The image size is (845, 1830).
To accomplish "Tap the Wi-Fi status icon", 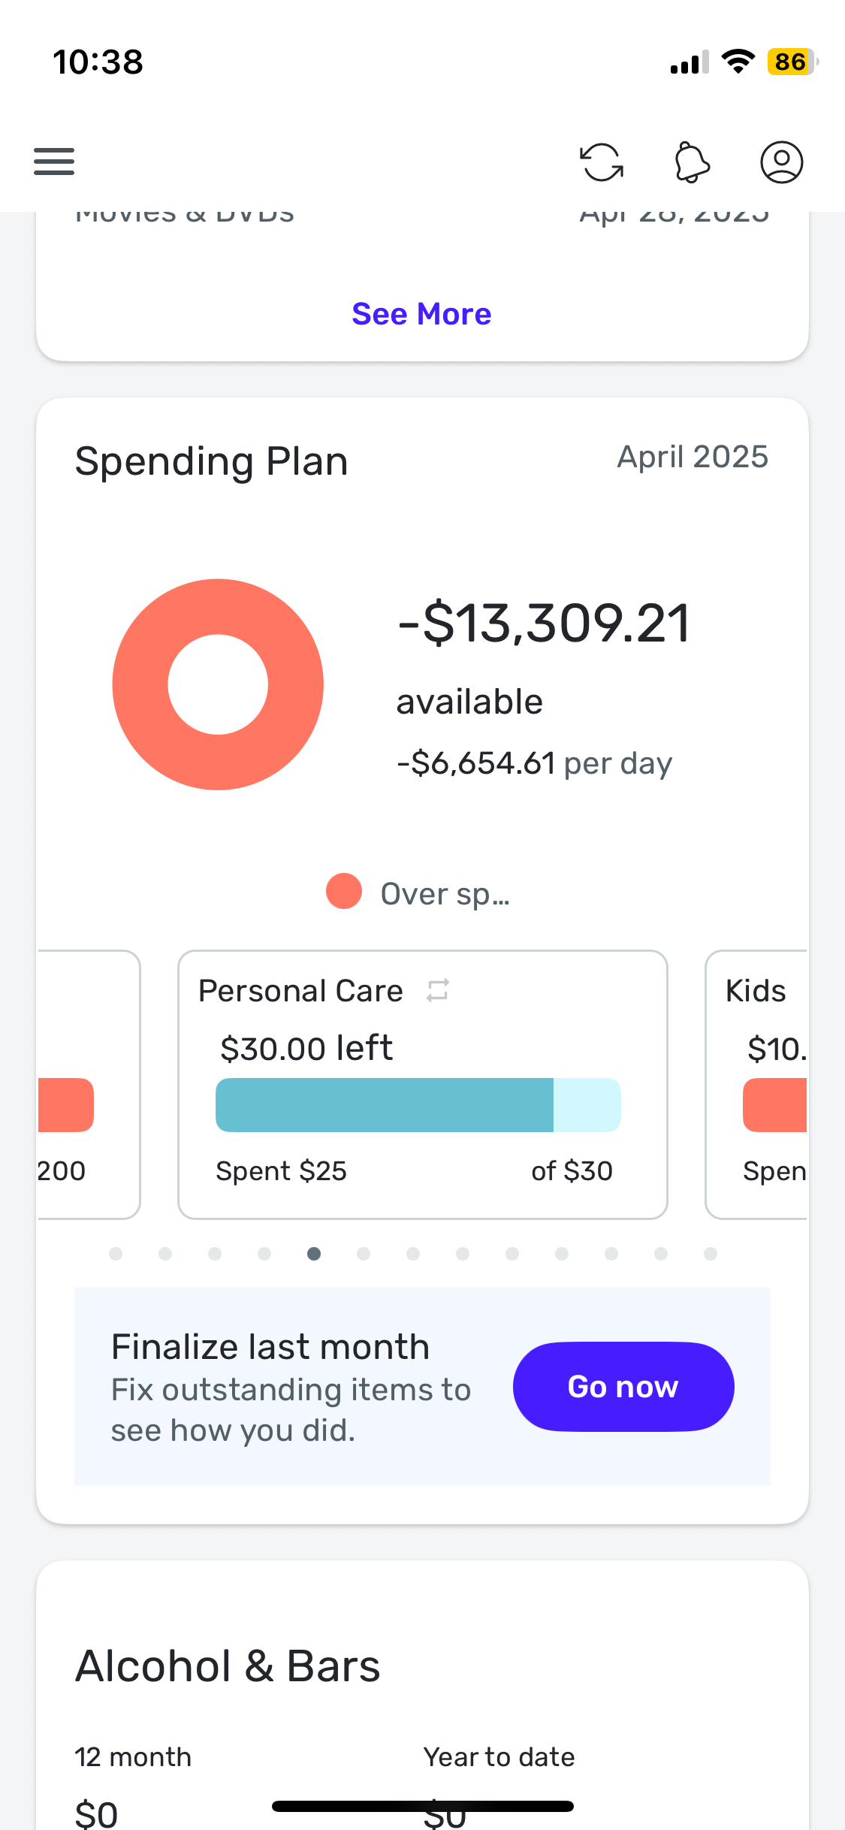I will click(x=738, y=62).
